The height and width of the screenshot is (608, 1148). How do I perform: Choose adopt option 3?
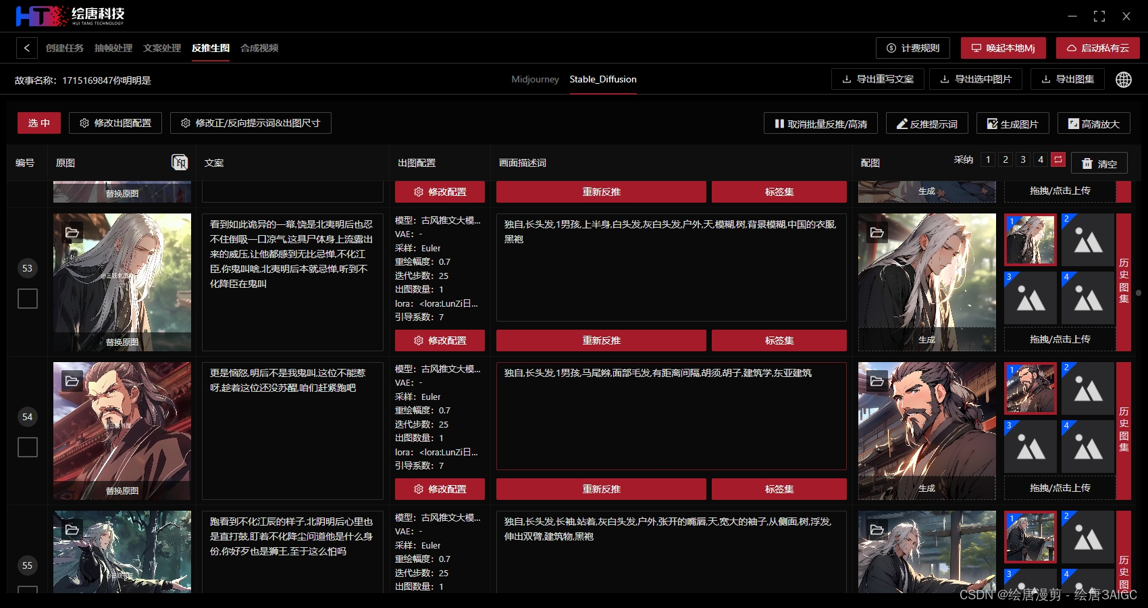coord(1023,159)
